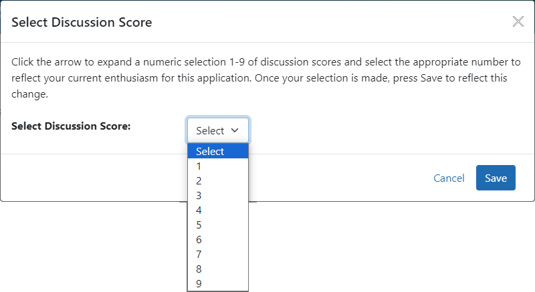535x292 pixels.
Task: Click the instruction paragraph about discussion scores
Action: click(266, 78)
